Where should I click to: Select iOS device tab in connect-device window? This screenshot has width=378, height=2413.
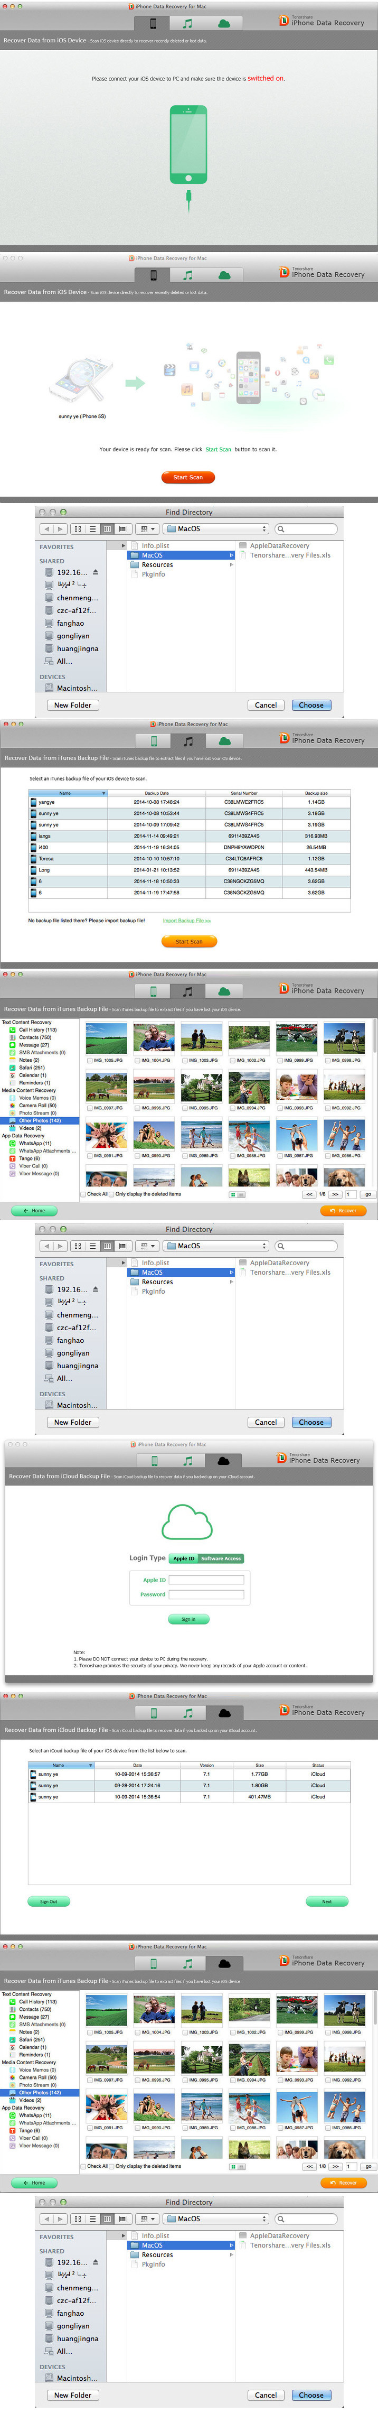pos(153,23)
